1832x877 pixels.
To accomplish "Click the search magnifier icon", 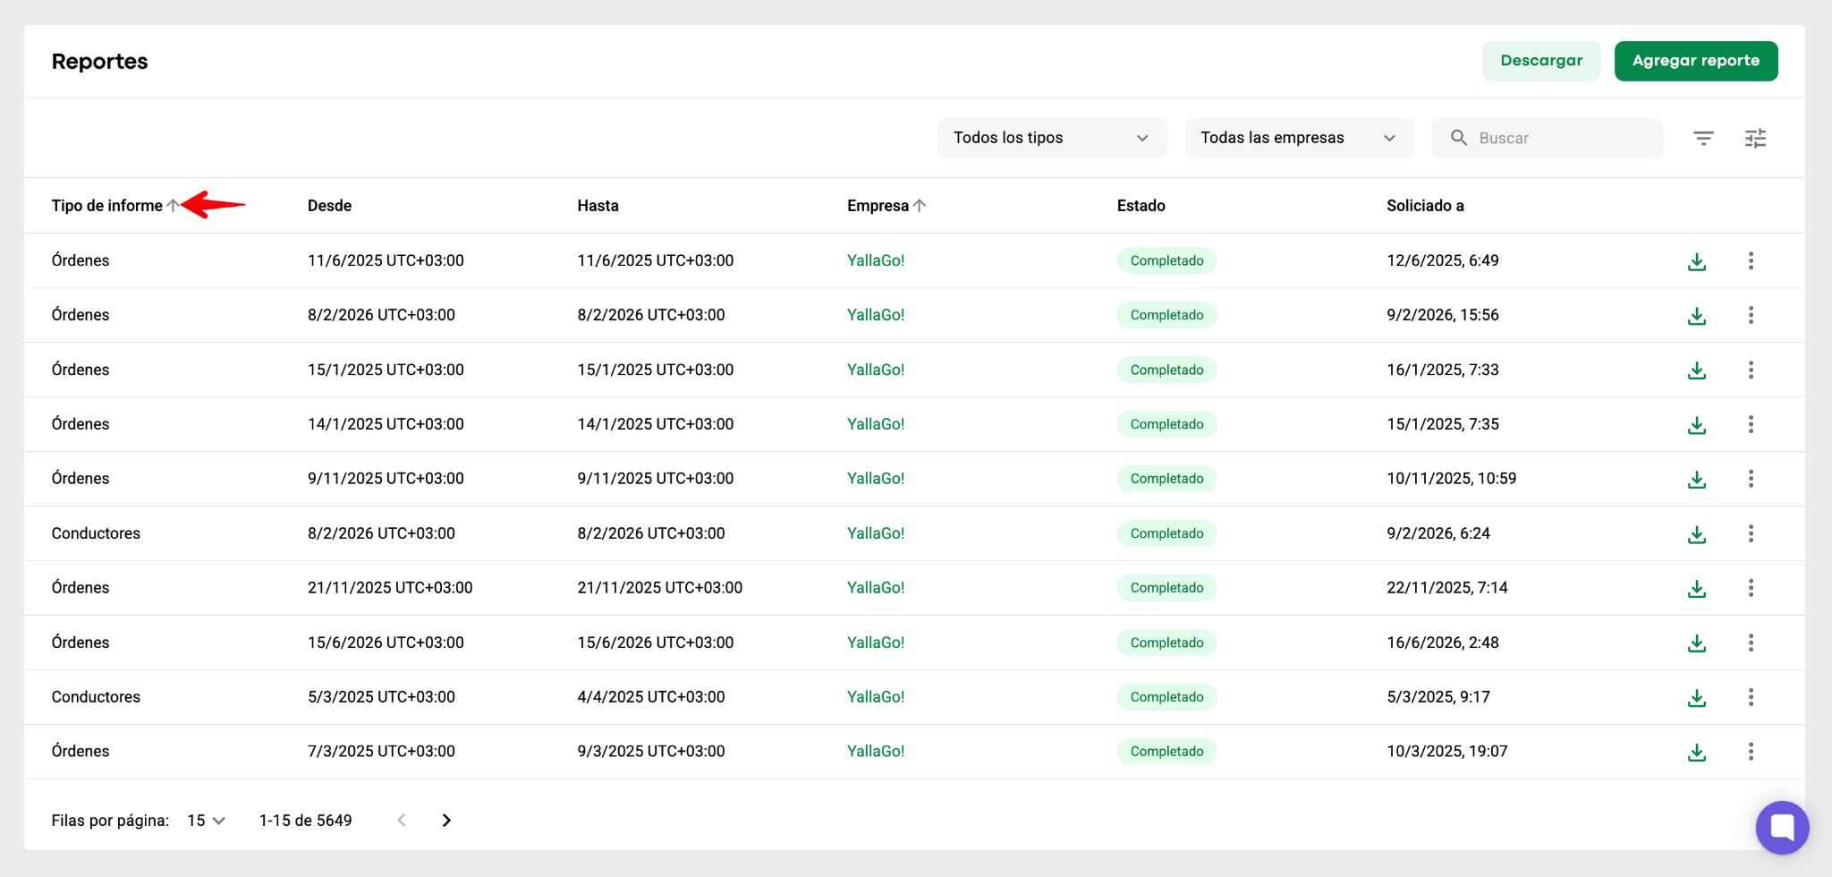I will [1458, 138].
